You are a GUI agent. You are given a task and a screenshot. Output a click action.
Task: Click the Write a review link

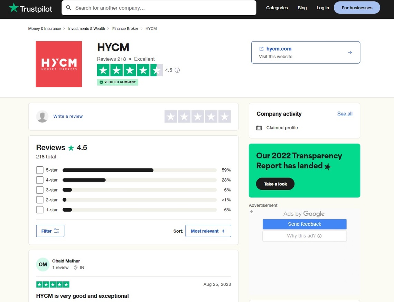click(x=68, y=116)
